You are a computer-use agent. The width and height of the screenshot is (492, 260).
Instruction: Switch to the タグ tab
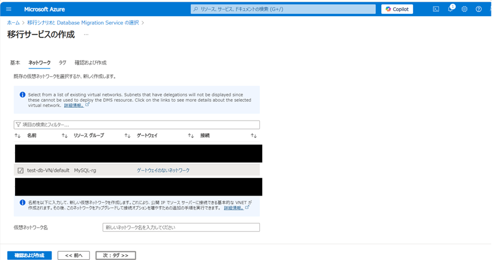pos(62,63)
